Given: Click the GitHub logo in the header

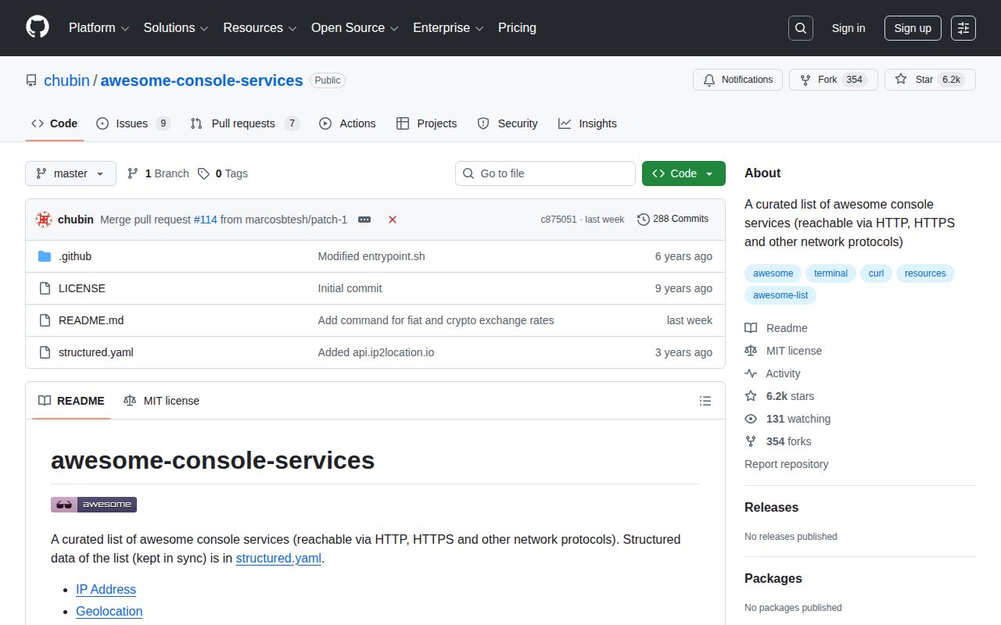Looking at the screenshot, I should pos(37,27).
